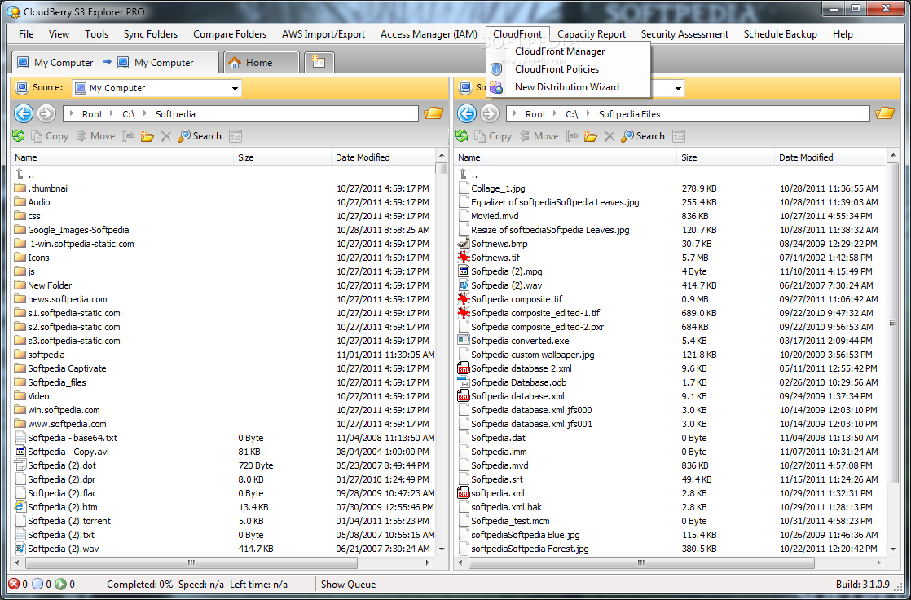Sort the right pane by the Size column

point(726,157)
